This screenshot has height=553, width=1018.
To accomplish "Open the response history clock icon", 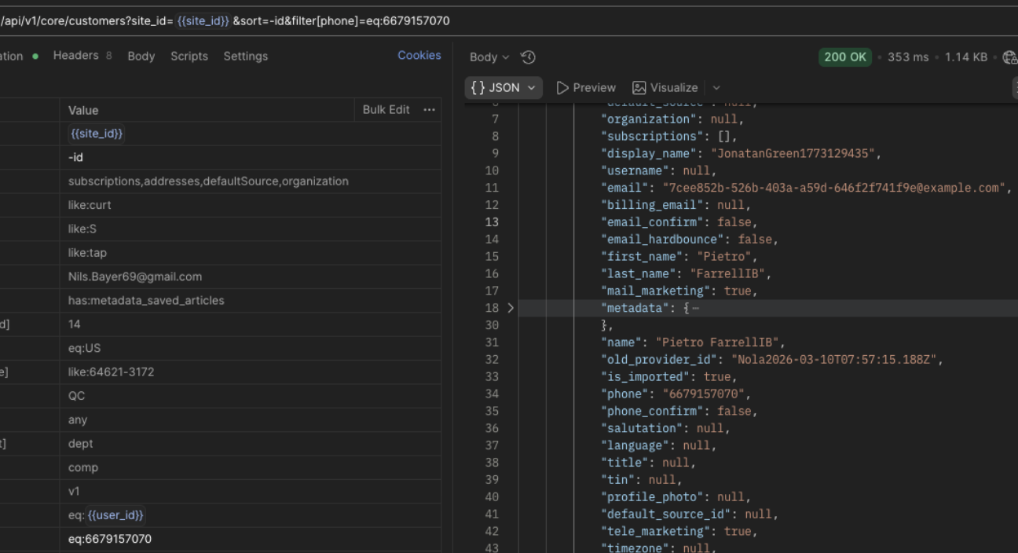I will point(528,57).
